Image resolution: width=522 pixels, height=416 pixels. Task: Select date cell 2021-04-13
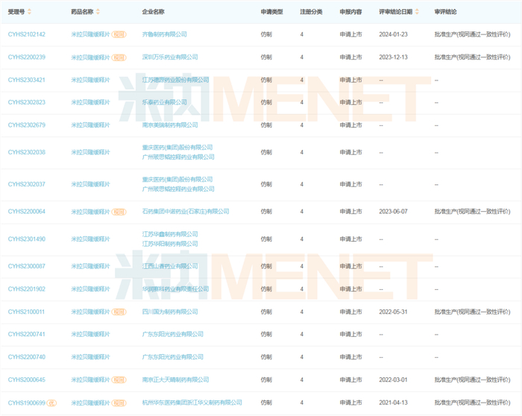393,403
